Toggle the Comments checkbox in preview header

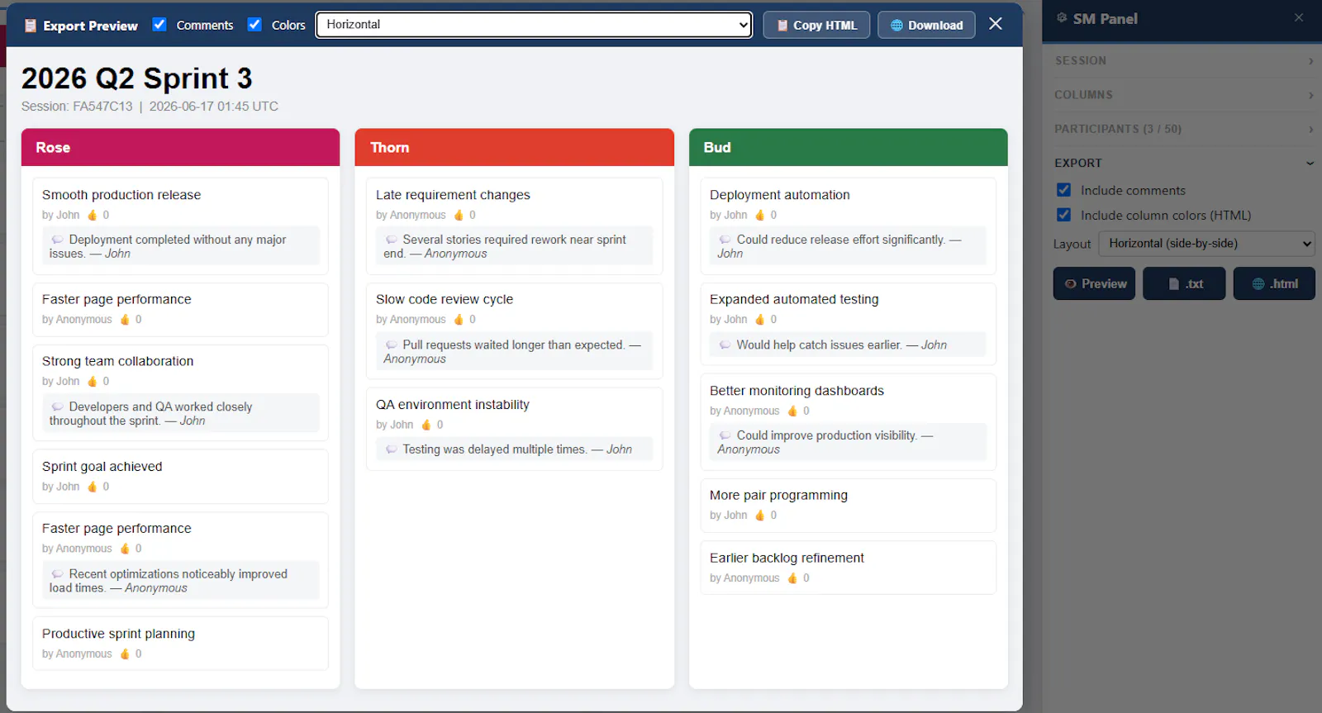pyautogui.click(x=159, y=25)
